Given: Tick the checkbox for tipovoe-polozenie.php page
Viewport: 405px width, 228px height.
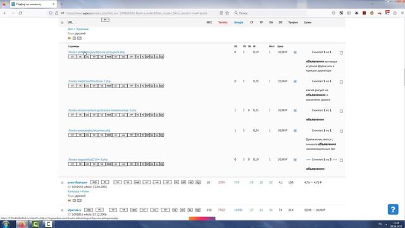Looking at the screenshot, I should (x=341, y=53).
